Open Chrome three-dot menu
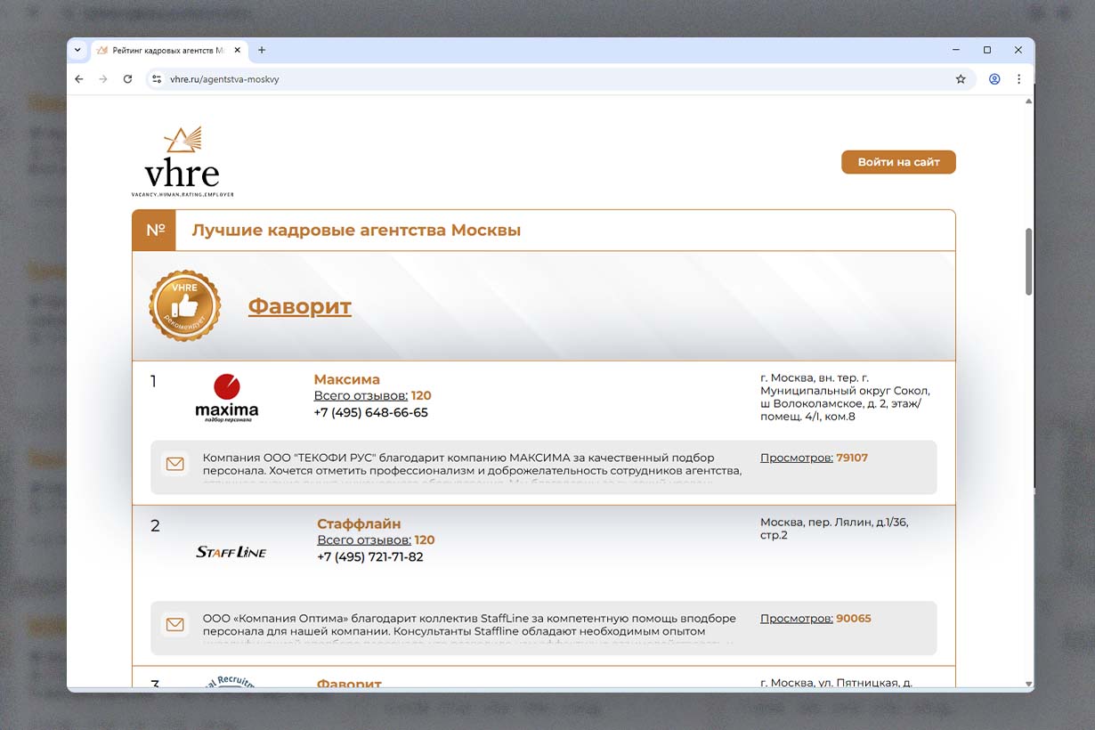 (x=1018, y=79)
